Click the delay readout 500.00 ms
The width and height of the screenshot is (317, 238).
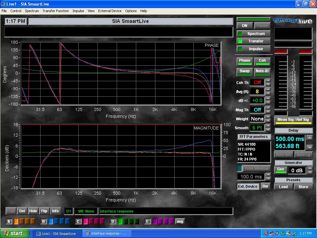290,139
